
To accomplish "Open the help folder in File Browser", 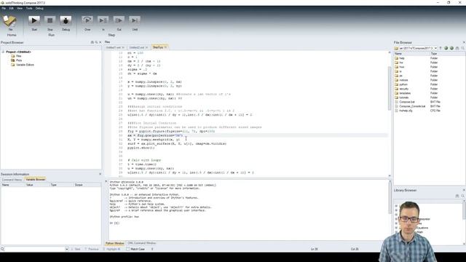I will coord(402,58).
